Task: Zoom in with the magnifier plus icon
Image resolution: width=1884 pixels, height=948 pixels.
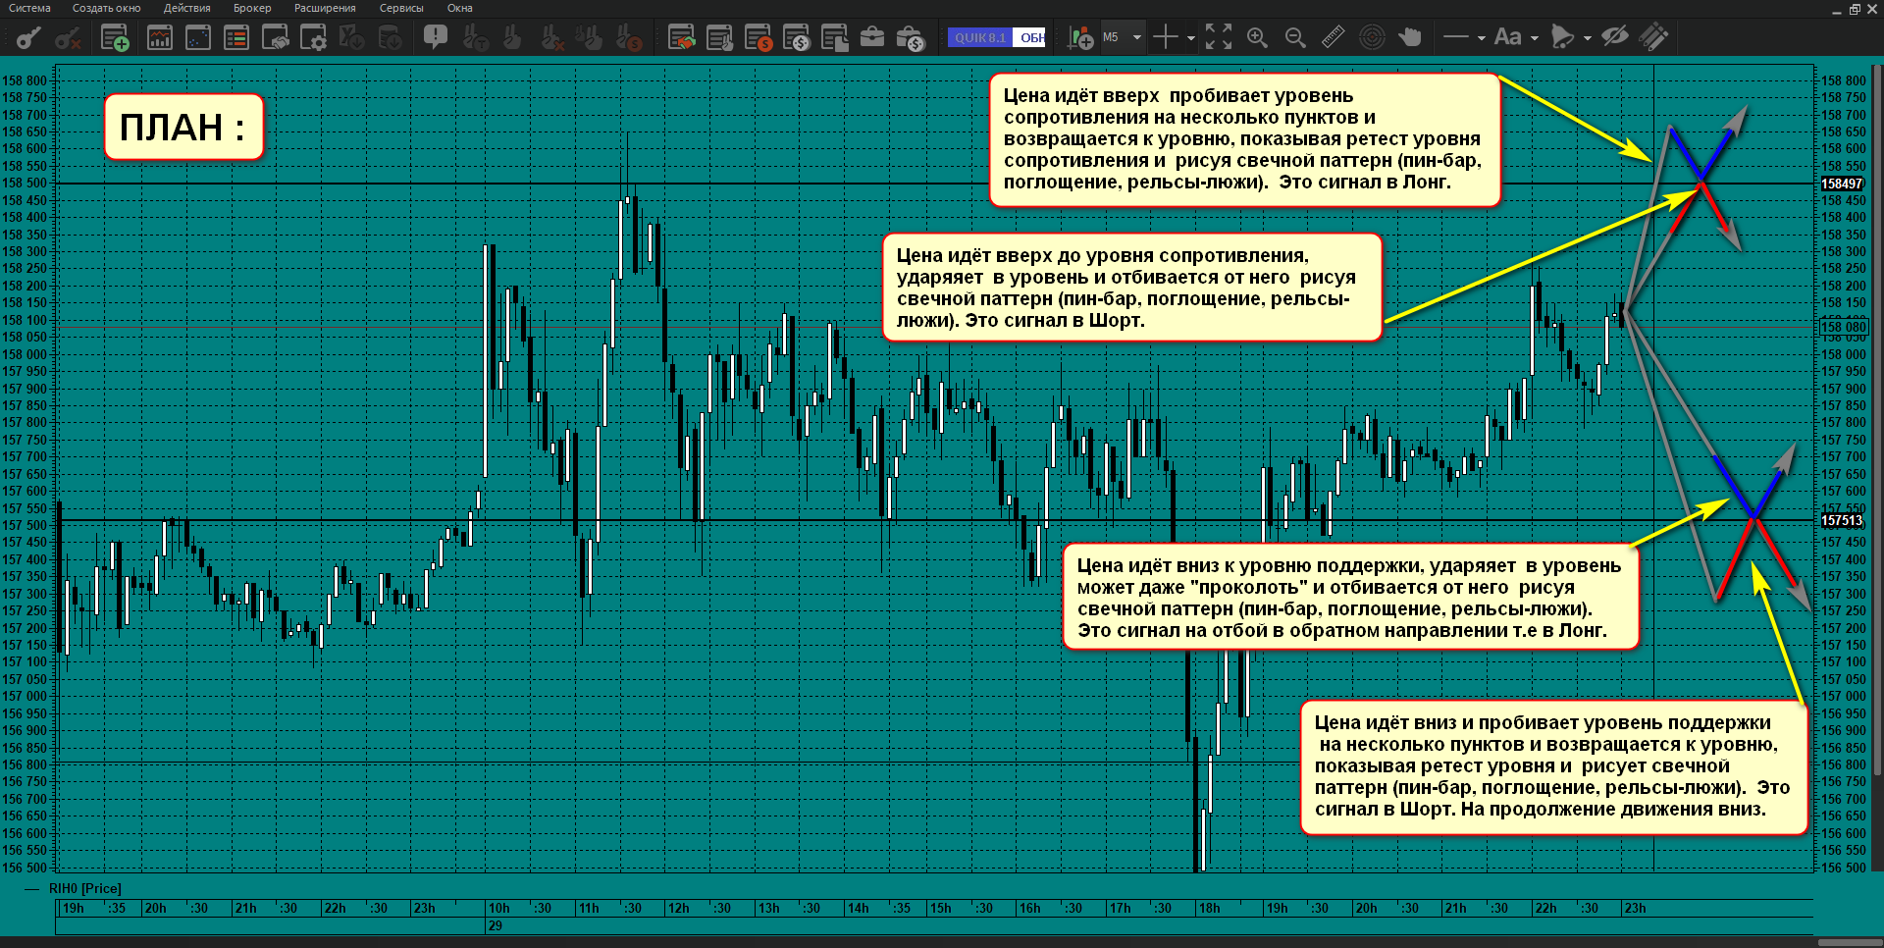Action: [x=1257, y=38]
